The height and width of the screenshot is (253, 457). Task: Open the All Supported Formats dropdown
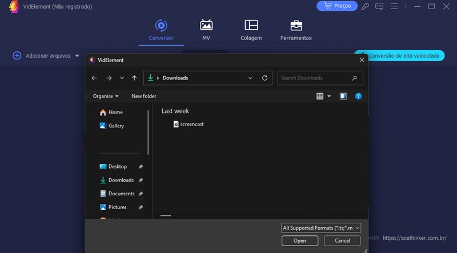tap(321, 228)
